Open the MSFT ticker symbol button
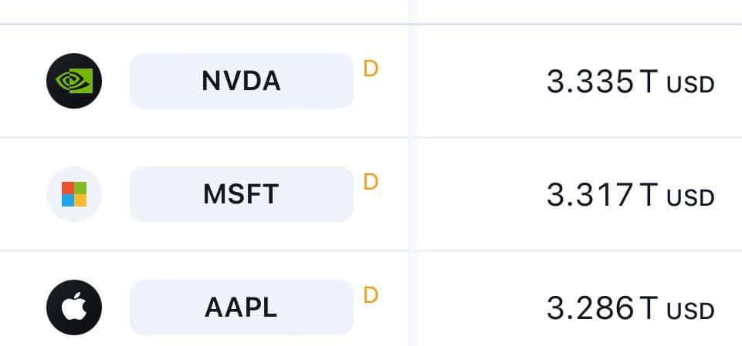Viewport: 742px width, 346px height. 241,194
